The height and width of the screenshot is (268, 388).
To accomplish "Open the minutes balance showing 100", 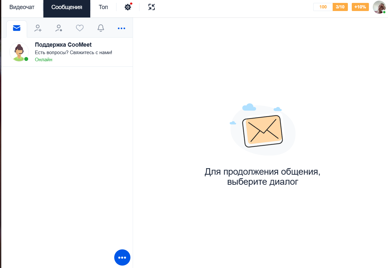I will tap(323, 6).
